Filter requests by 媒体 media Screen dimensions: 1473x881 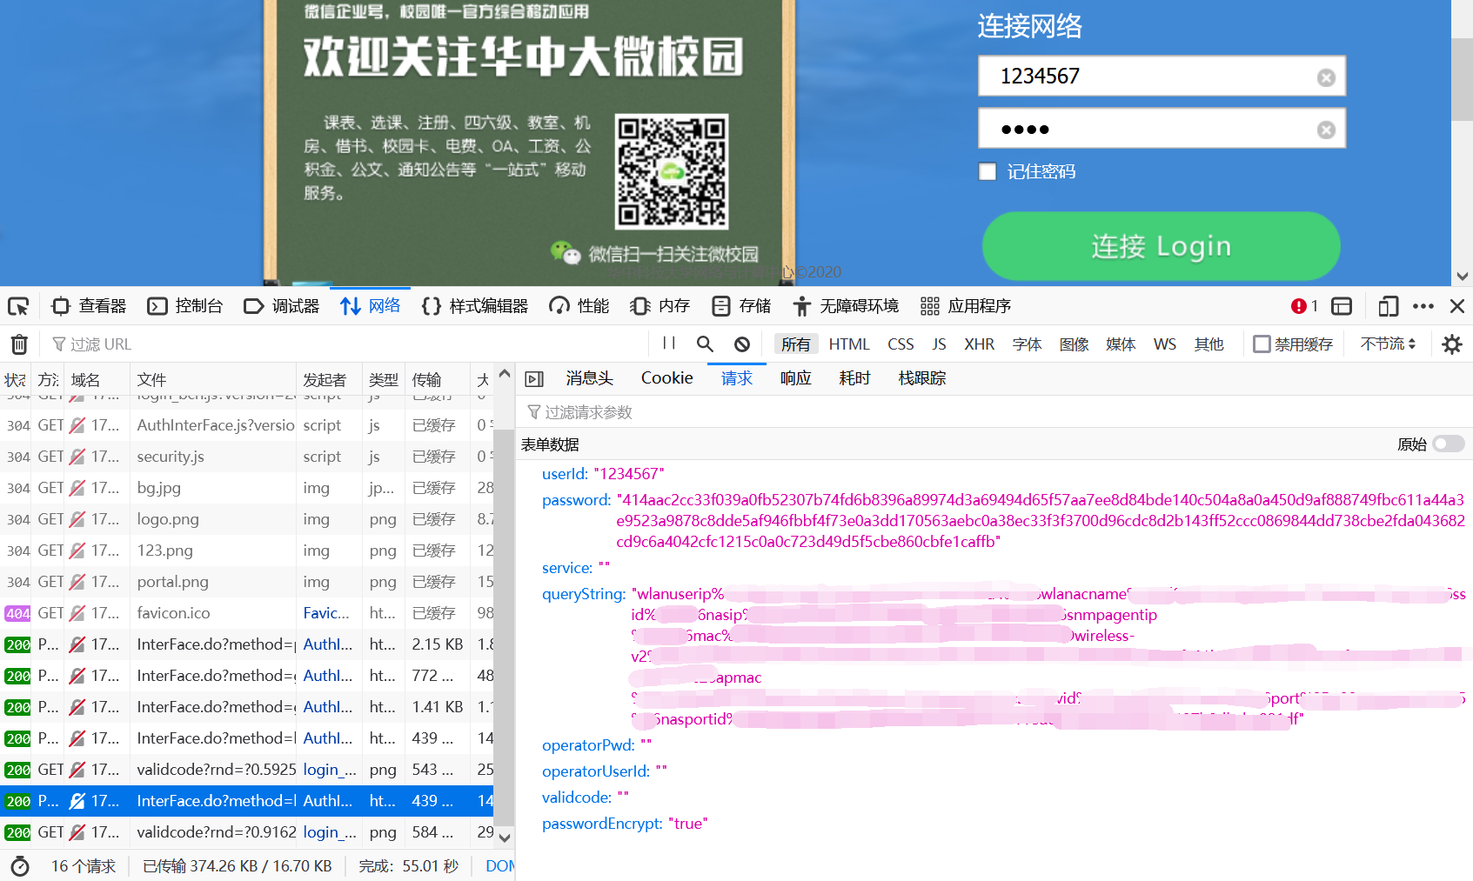tap(1121, 344)
